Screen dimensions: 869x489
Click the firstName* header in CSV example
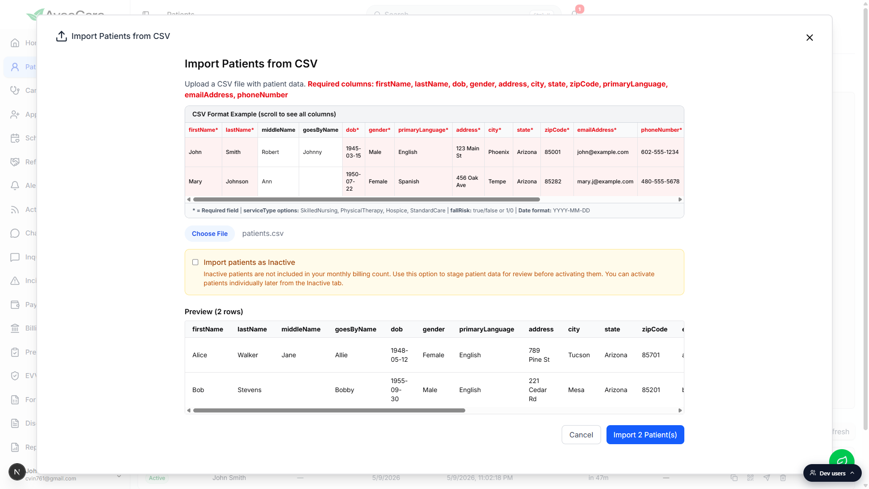203,130
